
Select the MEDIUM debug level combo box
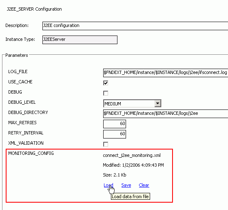click(x=132, y=103)
